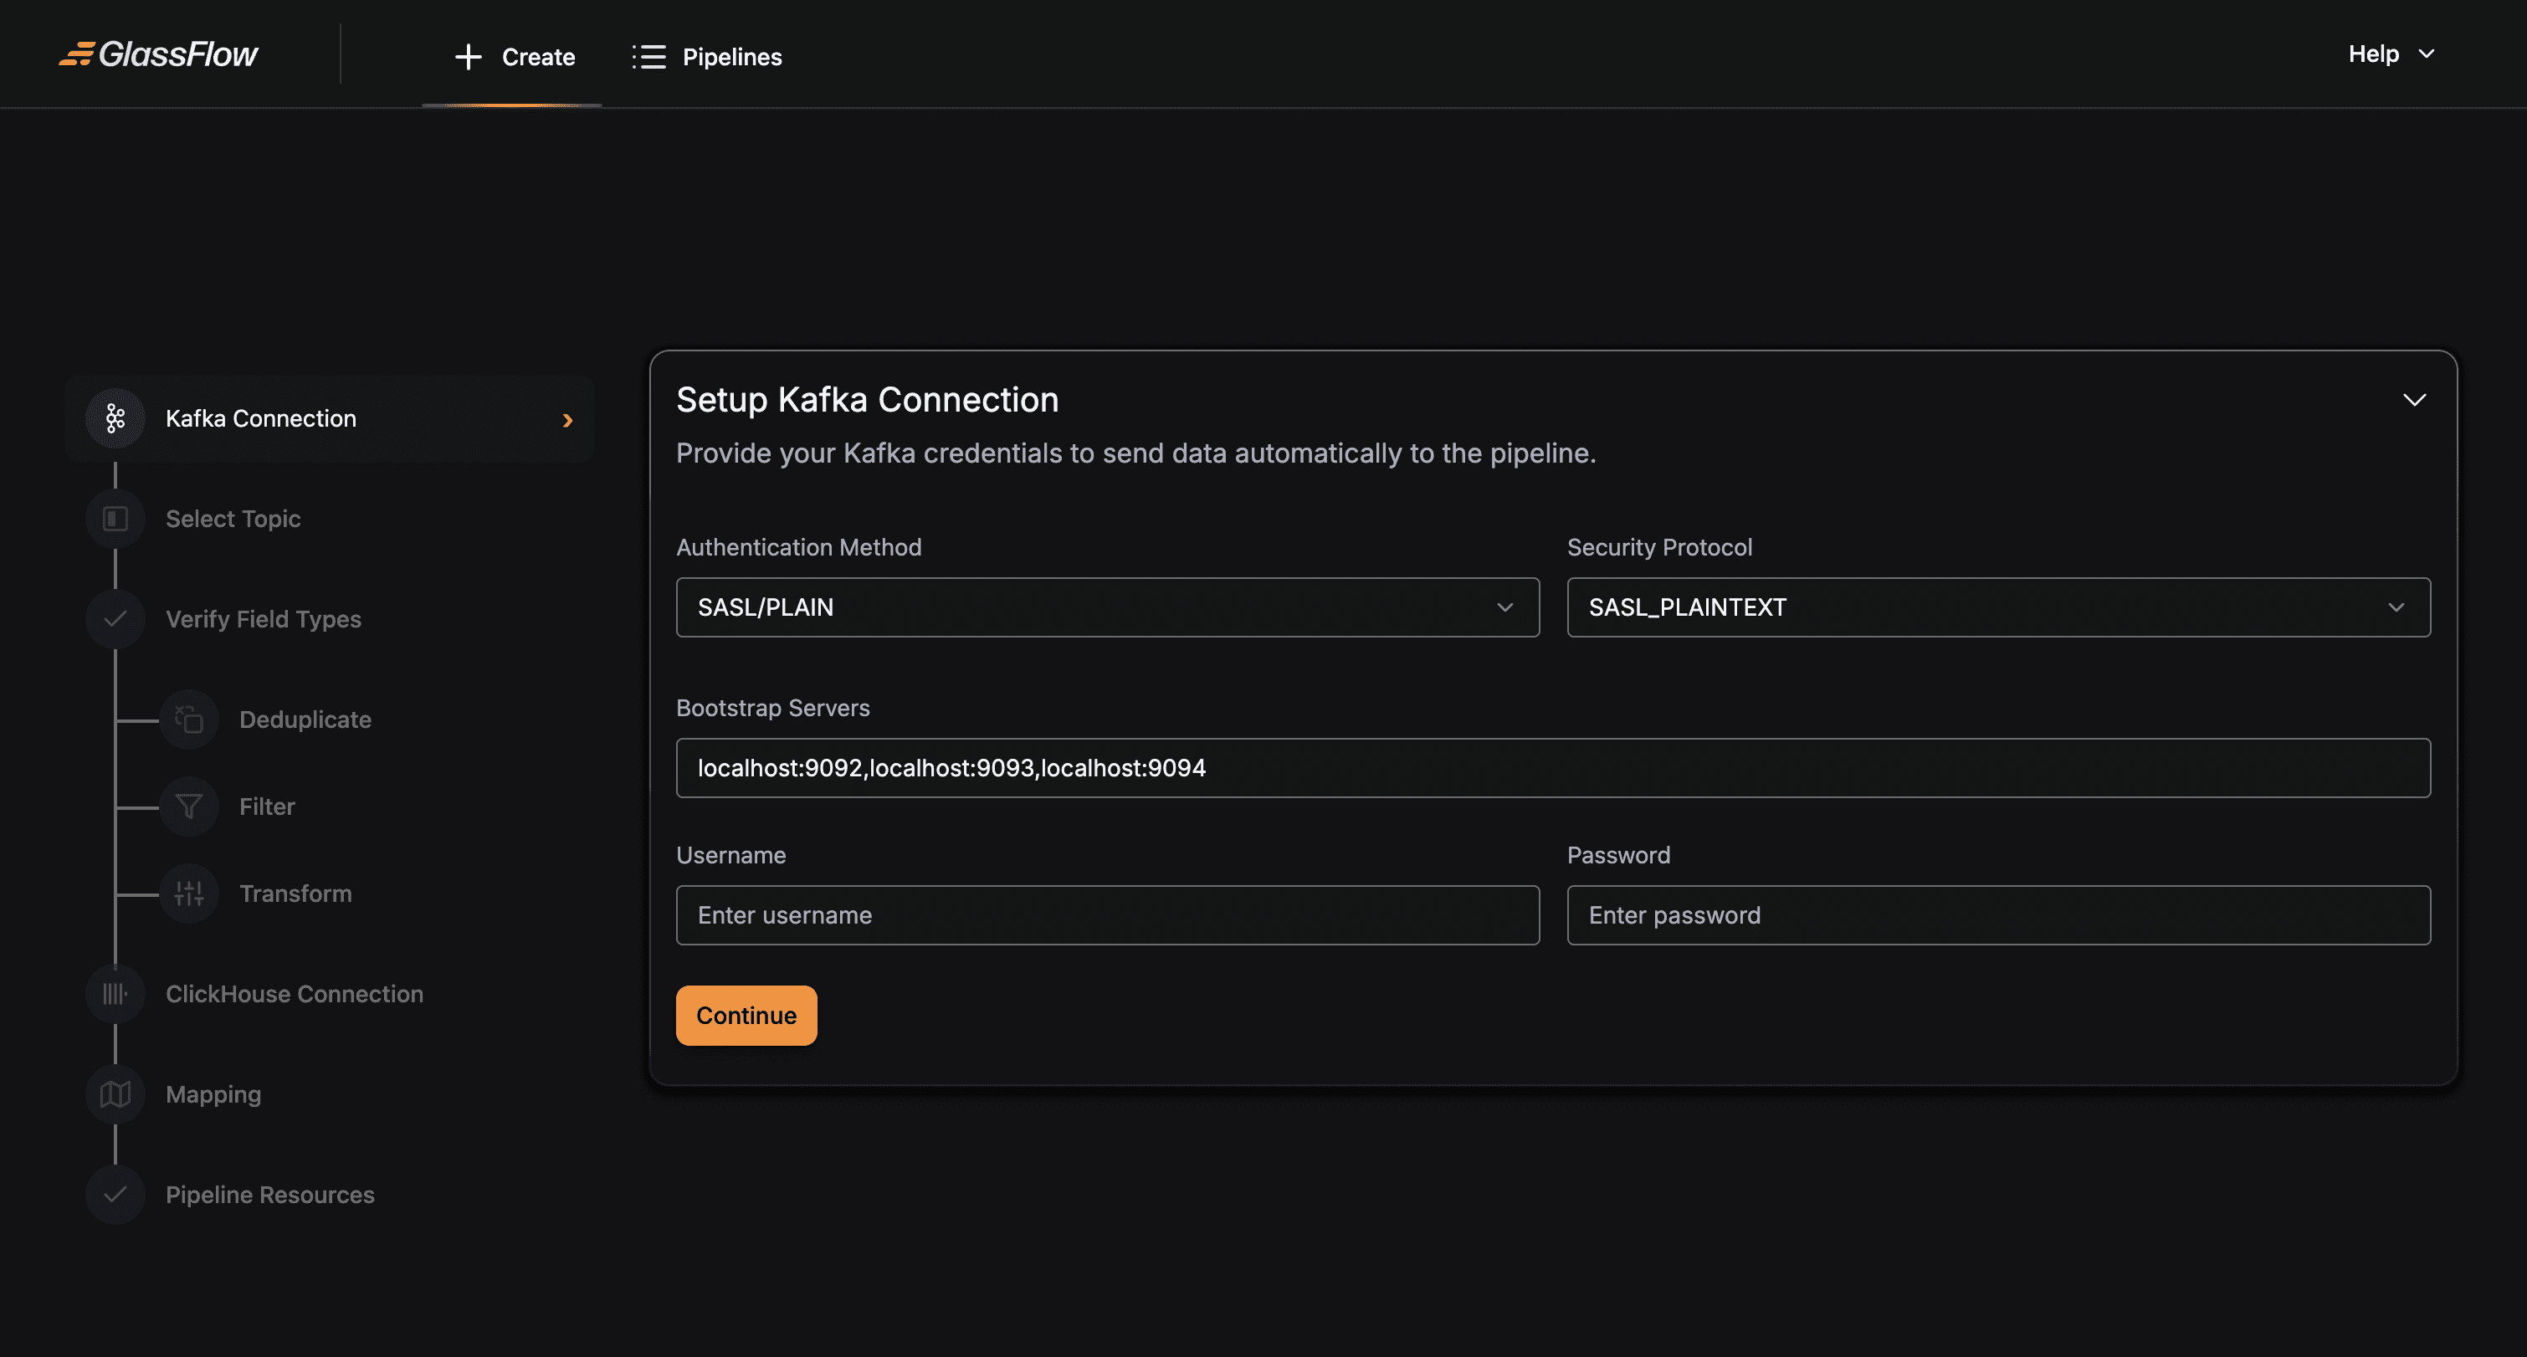
Task: Click the Mapping map icon
Action: (114, 1094)
